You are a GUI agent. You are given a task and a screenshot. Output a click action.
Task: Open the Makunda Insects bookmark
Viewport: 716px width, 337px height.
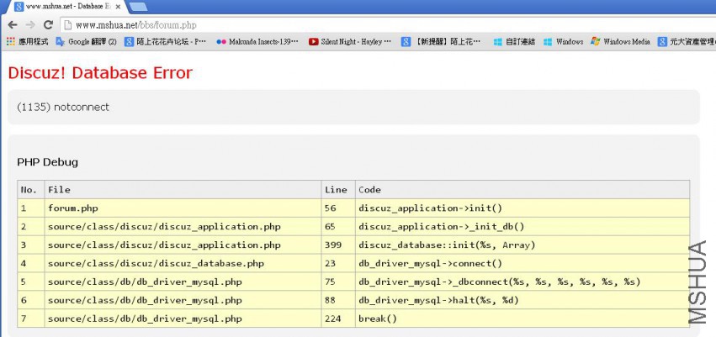(x=258, y=41)
